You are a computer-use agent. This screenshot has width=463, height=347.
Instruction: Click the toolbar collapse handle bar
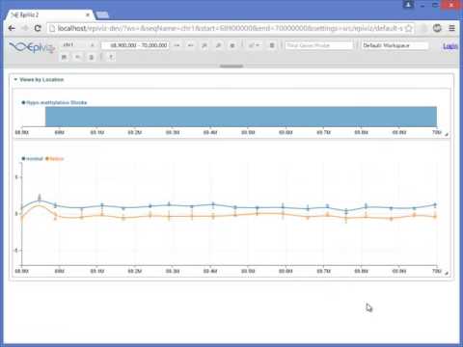(x=231, y=67)
